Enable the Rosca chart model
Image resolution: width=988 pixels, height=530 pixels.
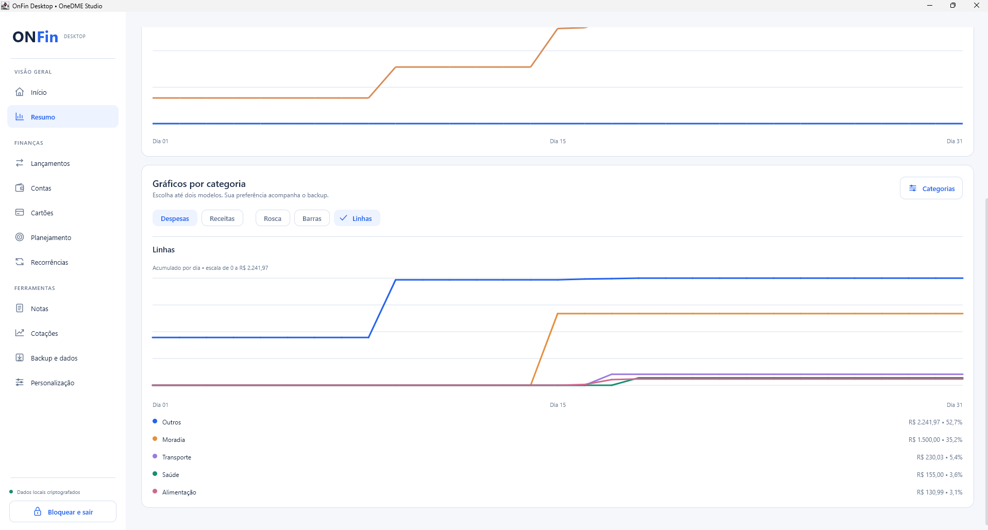coord(273,218)
